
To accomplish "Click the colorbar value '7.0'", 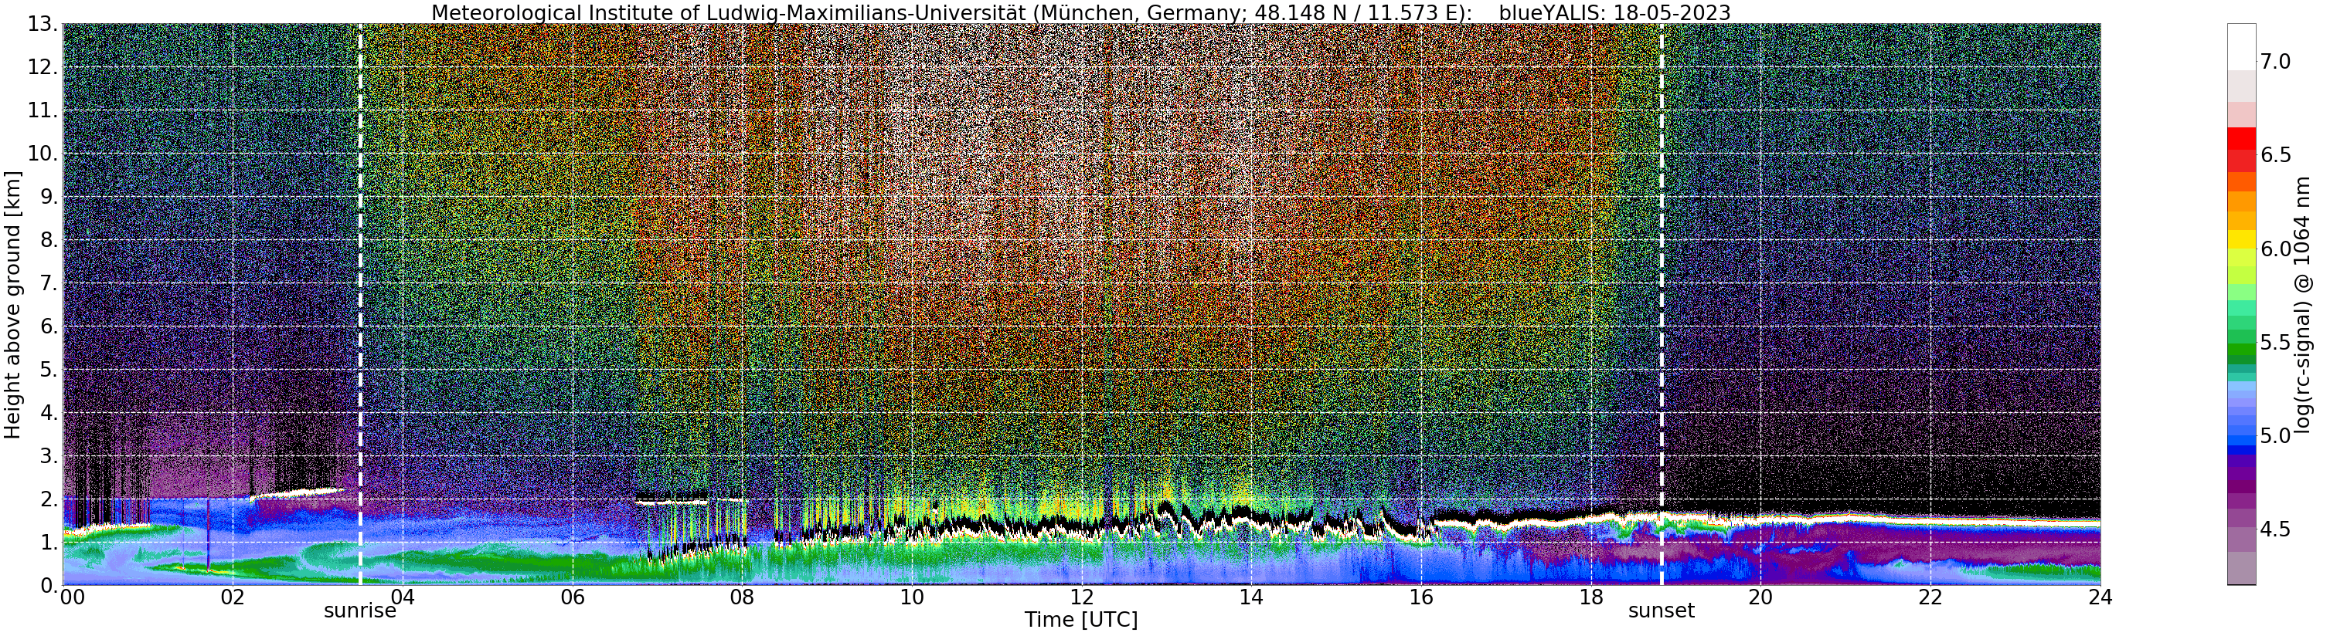I will [2276, 62].
